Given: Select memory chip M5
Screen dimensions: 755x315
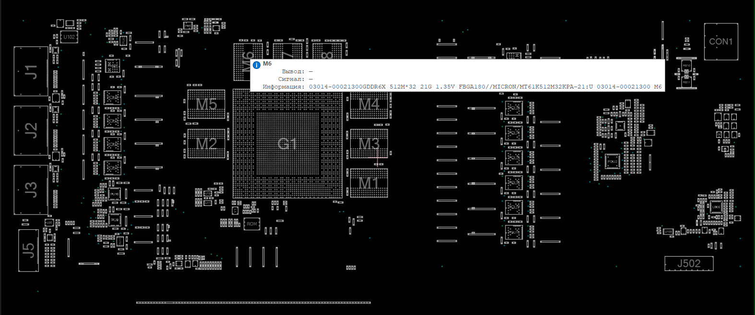Looking at the screenshot, I should pyautogui.click(x=206, y=104).
